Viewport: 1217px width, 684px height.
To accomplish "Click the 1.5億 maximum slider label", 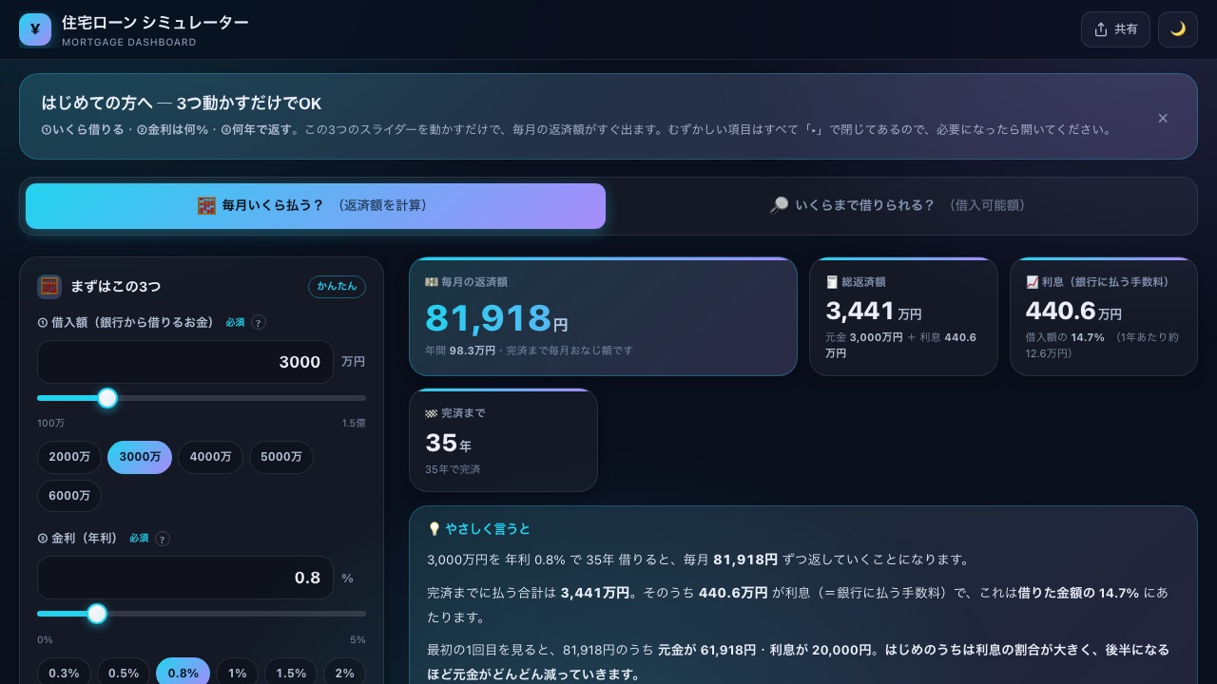I will (x=354, y=423).
